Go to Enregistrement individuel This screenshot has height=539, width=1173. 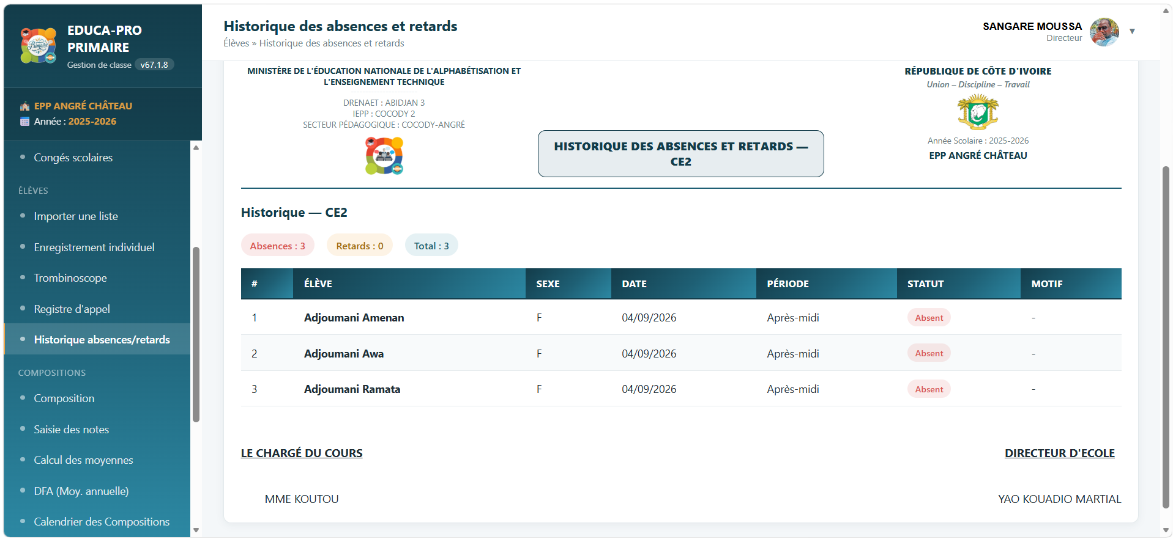pyautogui.click(x=94, y=248)
